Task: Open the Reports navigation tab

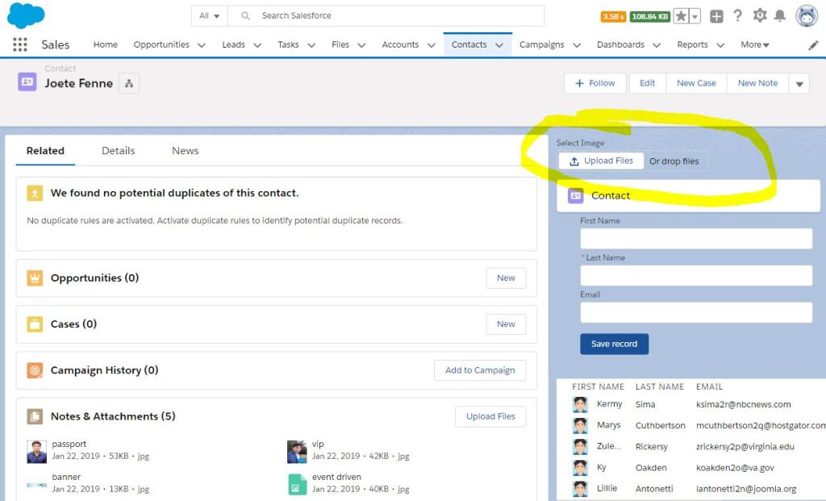Action: [692, 45]
